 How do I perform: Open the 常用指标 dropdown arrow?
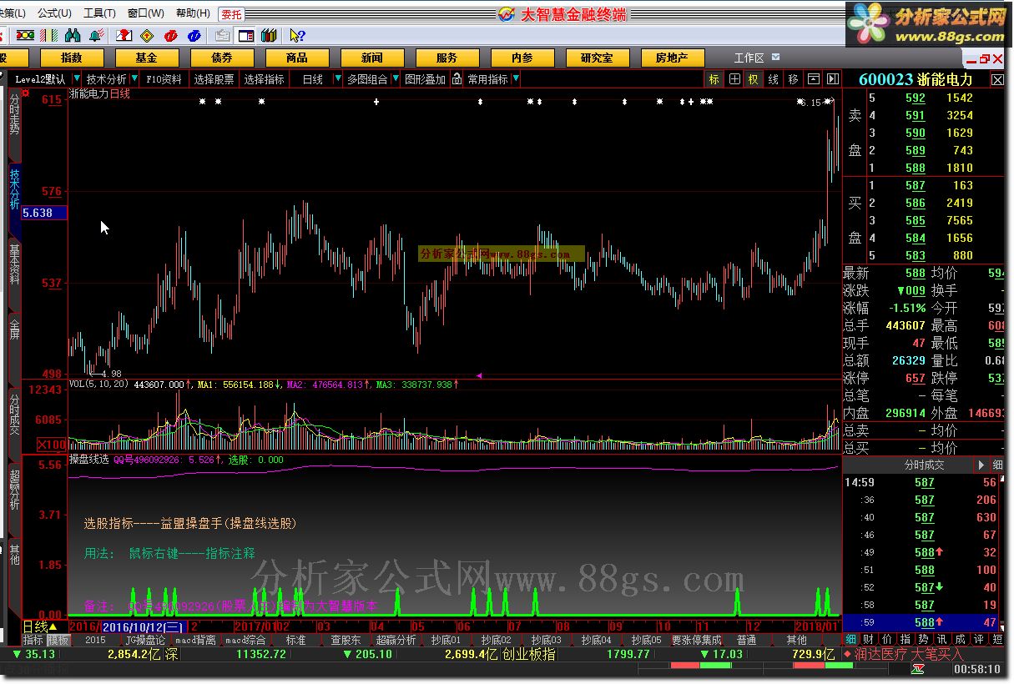[x=516, y=79]
